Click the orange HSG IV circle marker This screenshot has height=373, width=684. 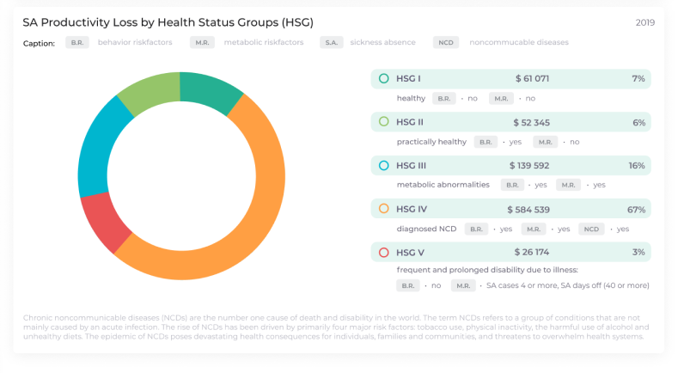tap(384, 209)
